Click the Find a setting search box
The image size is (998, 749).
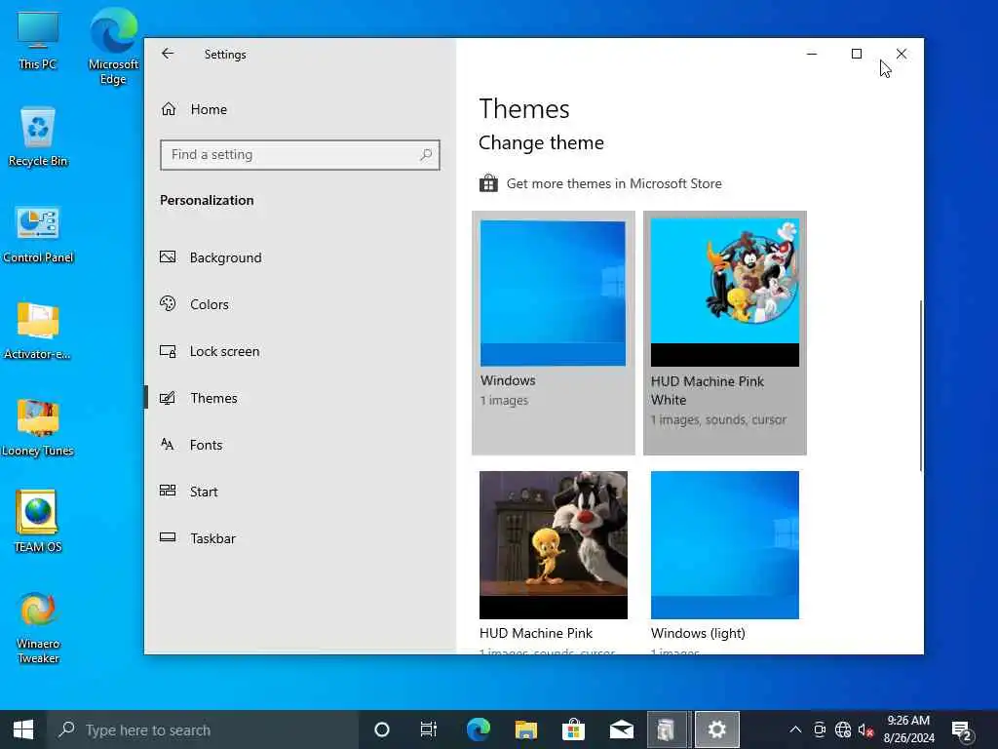tap(300, 155)
